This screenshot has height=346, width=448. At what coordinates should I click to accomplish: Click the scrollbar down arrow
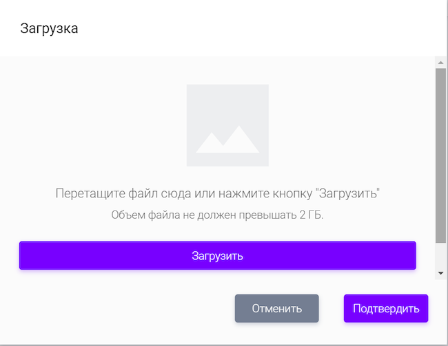pyautogui.click(x=440, y=273)
